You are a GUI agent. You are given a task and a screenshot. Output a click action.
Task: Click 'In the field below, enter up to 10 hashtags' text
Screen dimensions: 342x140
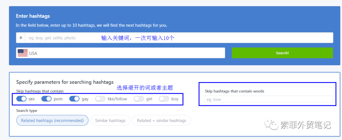(92, 25)
